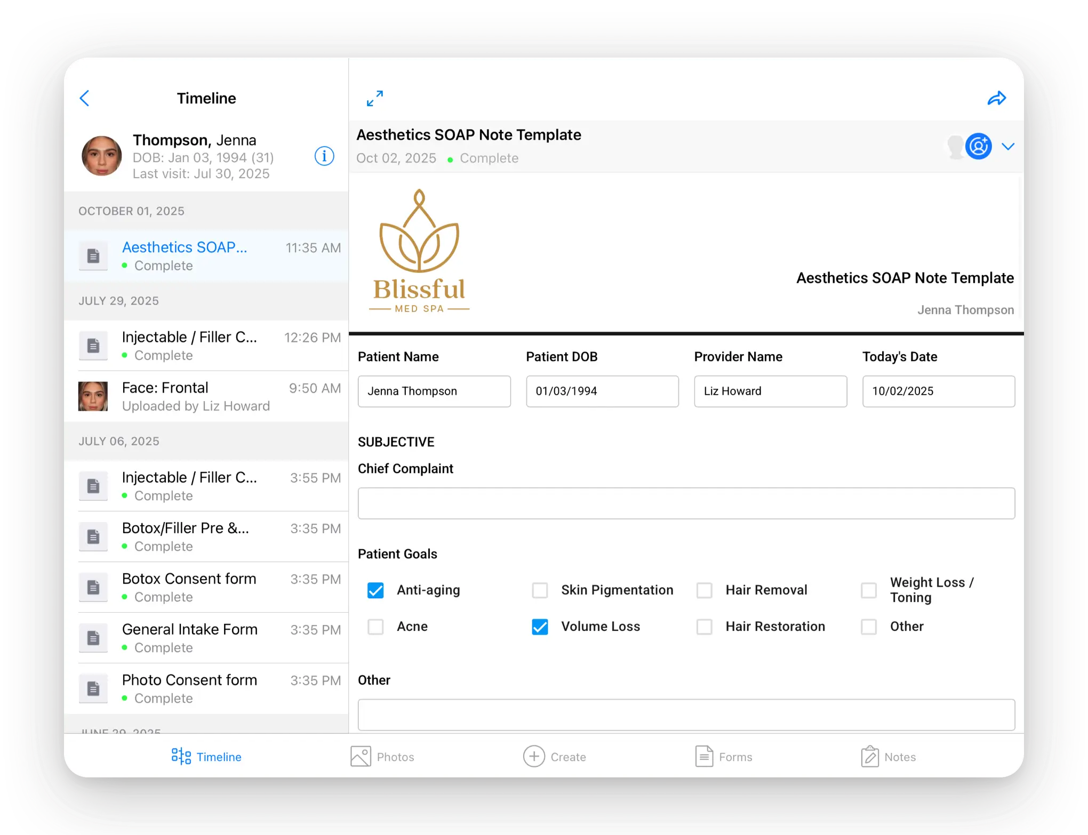Uncheck the Anti-aging goal

[375, 590]
